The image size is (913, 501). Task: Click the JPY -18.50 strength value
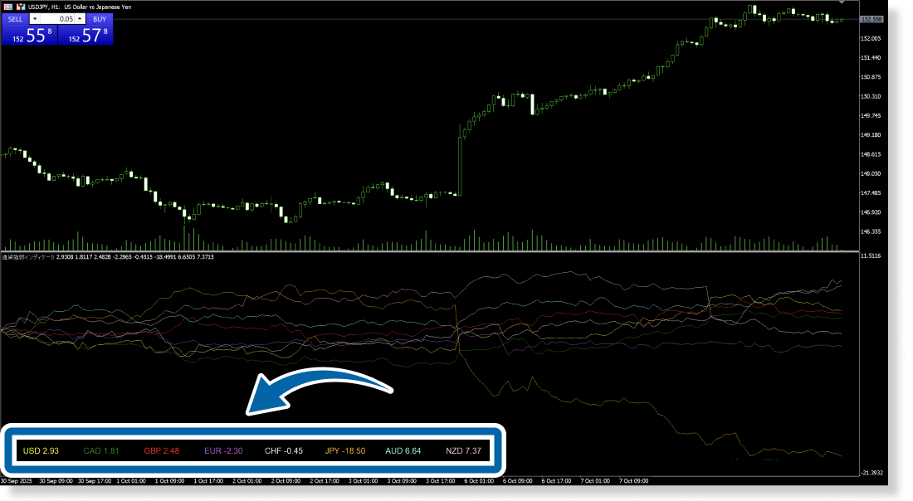point(344,451)
